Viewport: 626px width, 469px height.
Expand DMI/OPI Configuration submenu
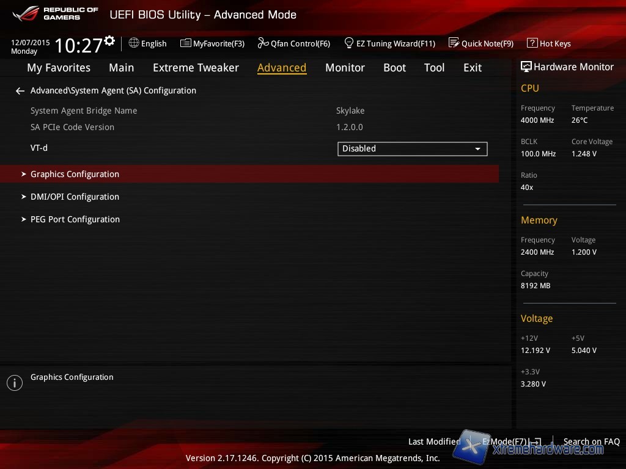pos(75,197)
